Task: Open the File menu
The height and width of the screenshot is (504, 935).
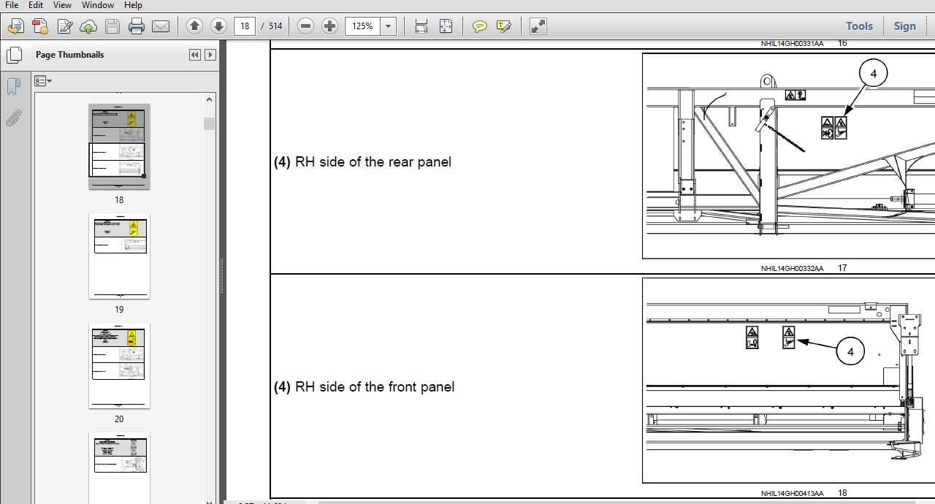Action: point(12,5)
